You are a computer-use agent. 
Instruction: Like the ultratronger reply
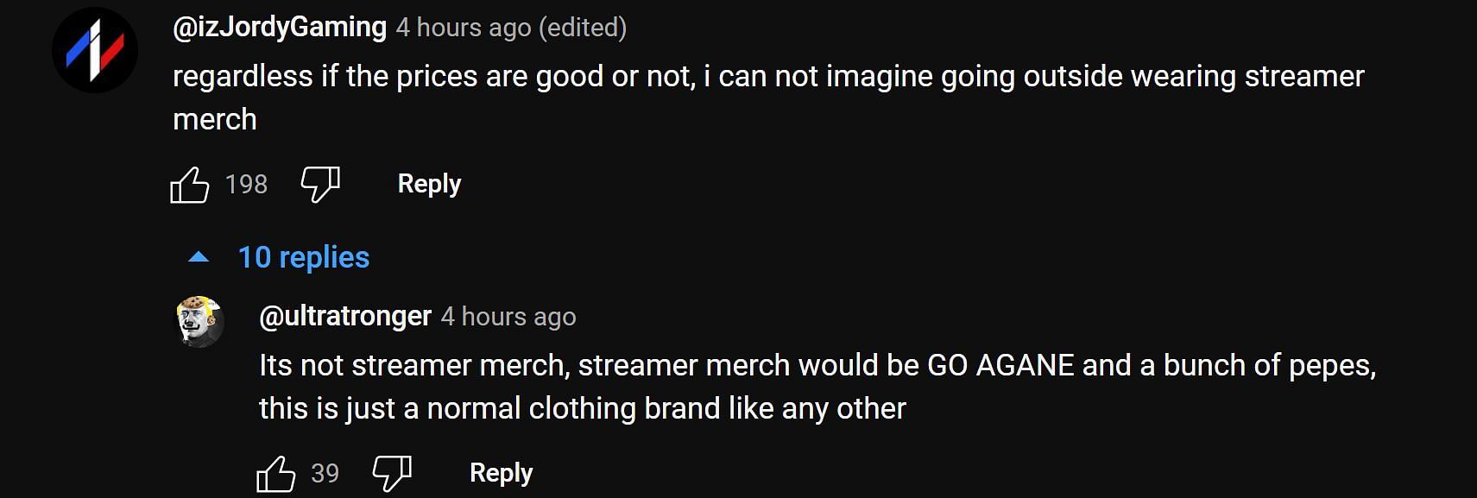(276, 473)
